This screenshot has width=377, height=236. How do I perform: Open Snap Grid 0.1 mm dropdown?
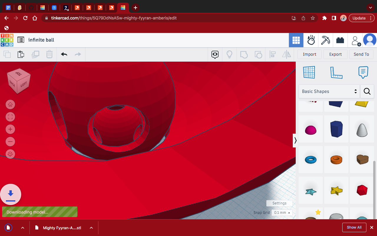click(282, 213)
